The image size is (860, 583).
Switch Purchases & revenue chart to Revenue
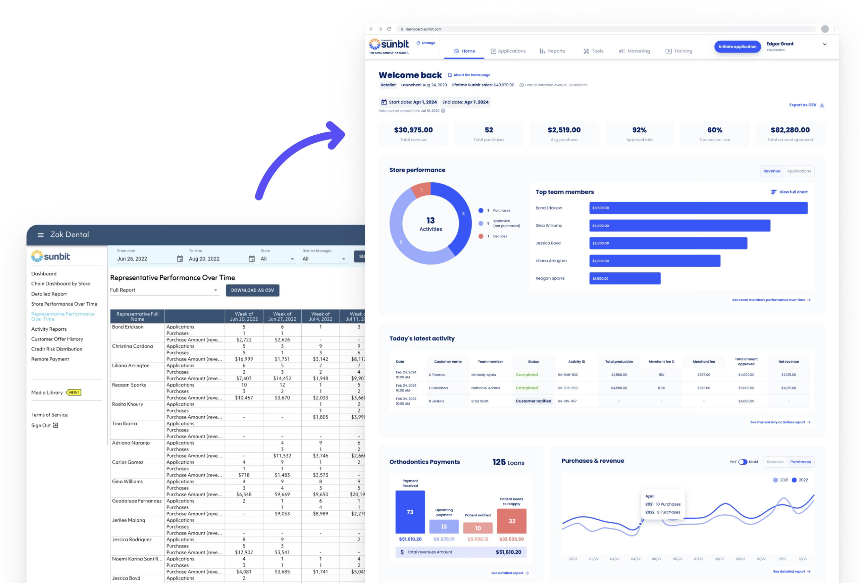click(775, 462)
